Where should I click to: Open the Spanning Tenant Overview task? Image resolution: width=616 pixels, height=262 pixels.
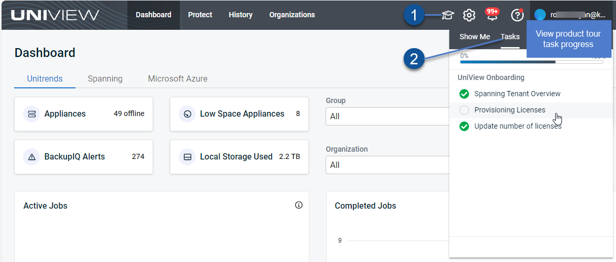pyautogui.click(x=531, y=94)
